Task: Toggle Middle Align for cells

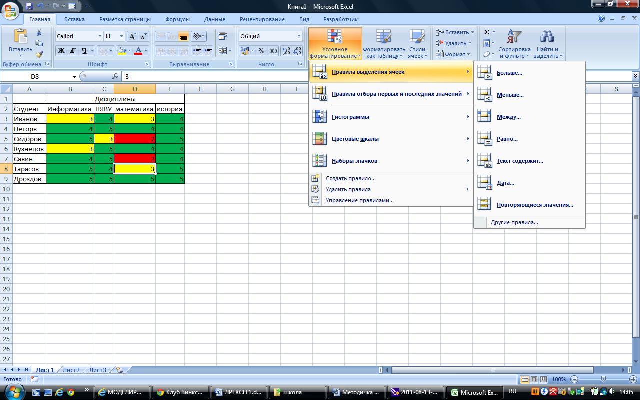Action: 172,37
